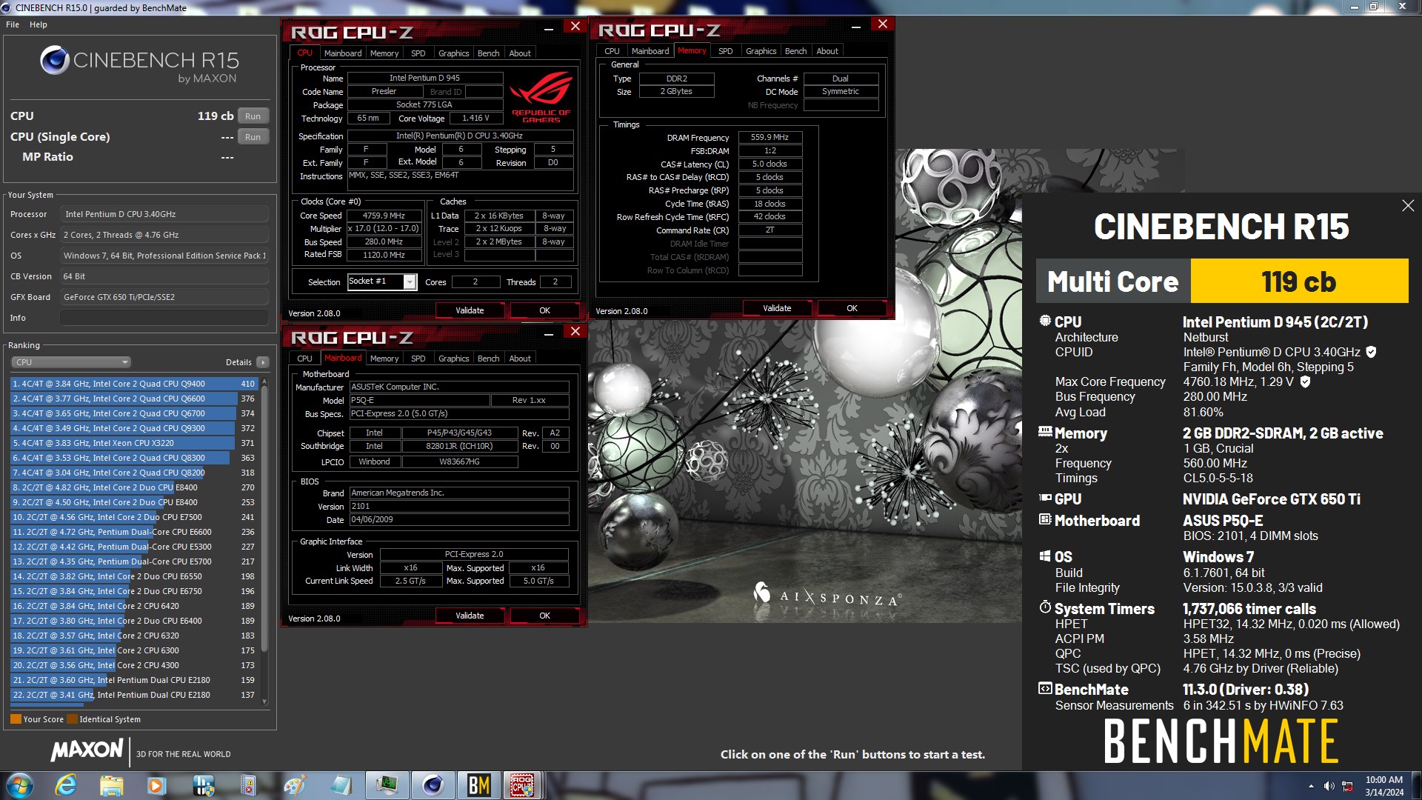The height and width of the screenshot is (800, 1422).
Task: Launch Internet Explorer from the taskbar
Action: (x=66, y=785)
